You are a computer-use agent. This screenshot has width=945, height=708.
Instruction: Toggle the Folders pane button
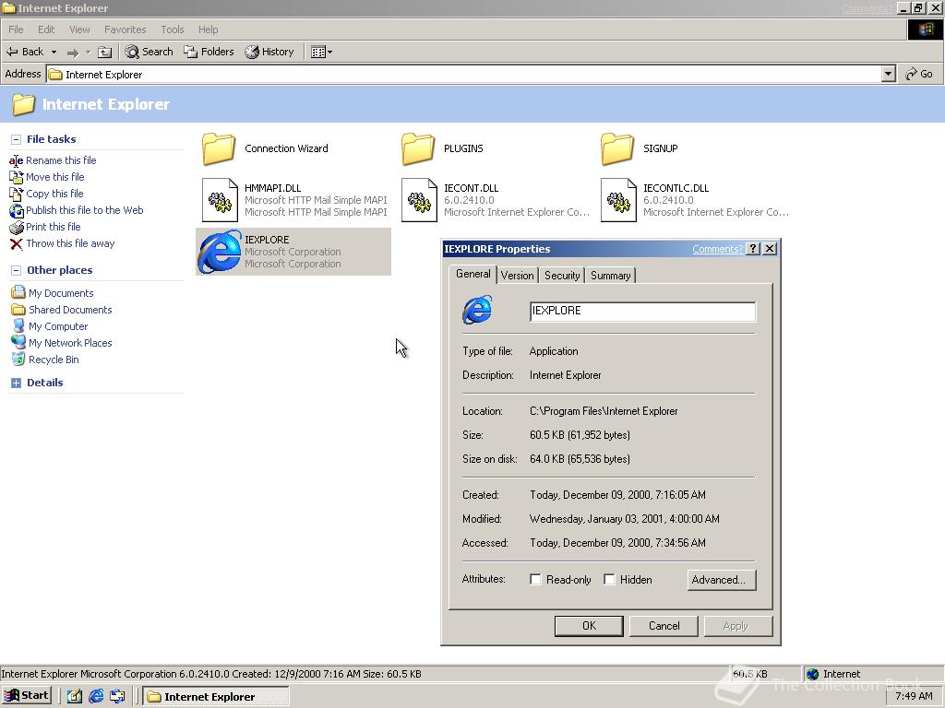tap(209, 52)
